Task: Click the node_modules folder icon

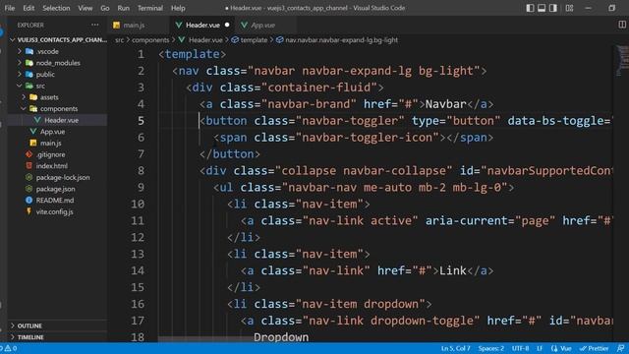Action: (x=29, y=63)
